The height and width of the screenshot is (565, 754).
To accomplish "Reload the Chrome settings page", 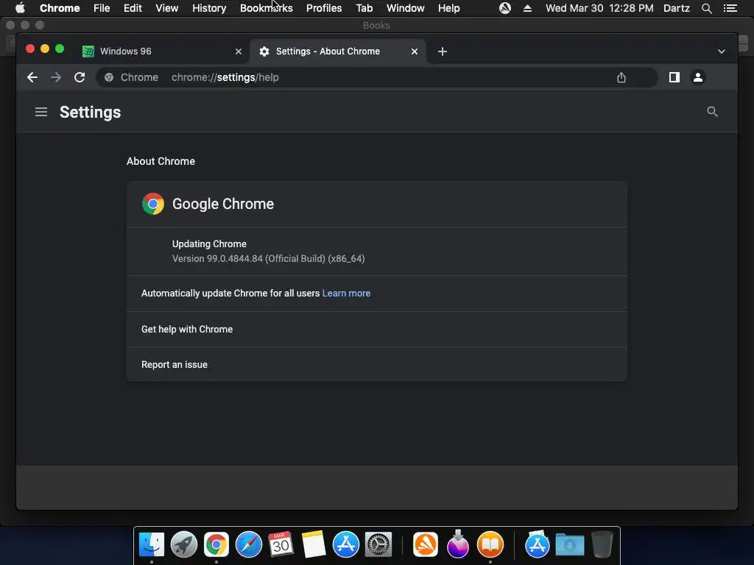I will 80,77.
